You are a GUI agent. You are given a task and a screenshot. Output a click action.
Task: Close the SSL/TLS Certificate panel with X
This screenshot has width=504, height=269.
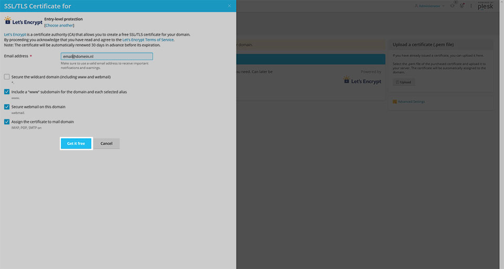229,6
